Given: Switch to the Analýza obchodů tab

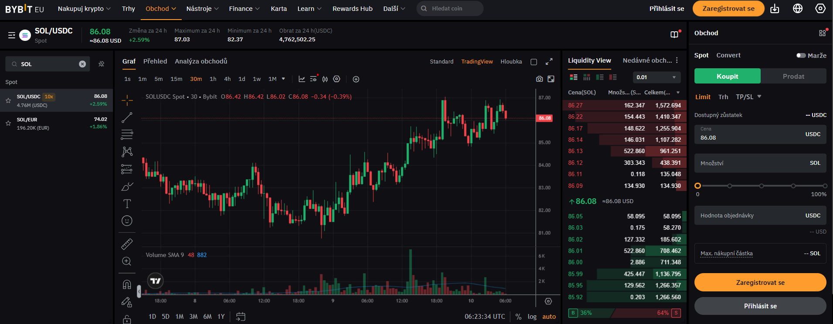Looking at the screenshot, I should tap(201, 61).
